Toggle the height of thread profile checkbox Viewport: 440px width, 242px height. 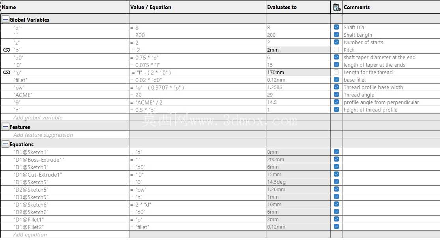click(337, 110)
